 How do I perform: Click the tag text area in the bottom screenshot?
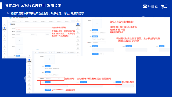tap(124, 86)
